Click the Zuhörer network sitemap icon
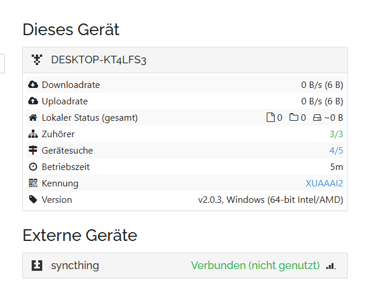 tap(33, 134)
